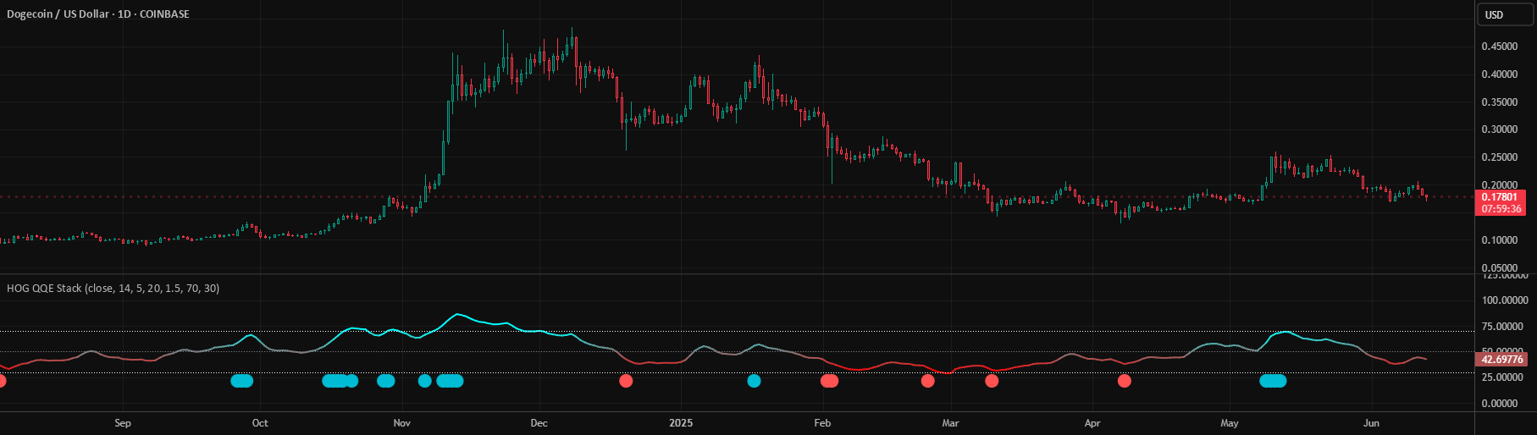Click the 0.17801 current price label
The width and height of the screenshot is (1537, 435).
pos(1500,197)
